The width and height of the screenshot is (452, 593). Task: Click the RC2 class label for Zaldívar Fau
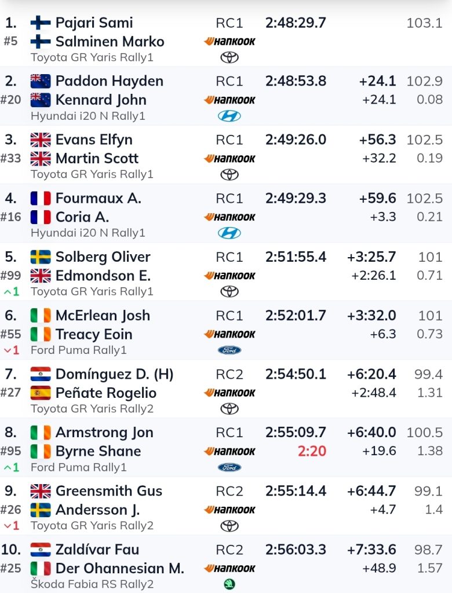click(x=229, y=550)
